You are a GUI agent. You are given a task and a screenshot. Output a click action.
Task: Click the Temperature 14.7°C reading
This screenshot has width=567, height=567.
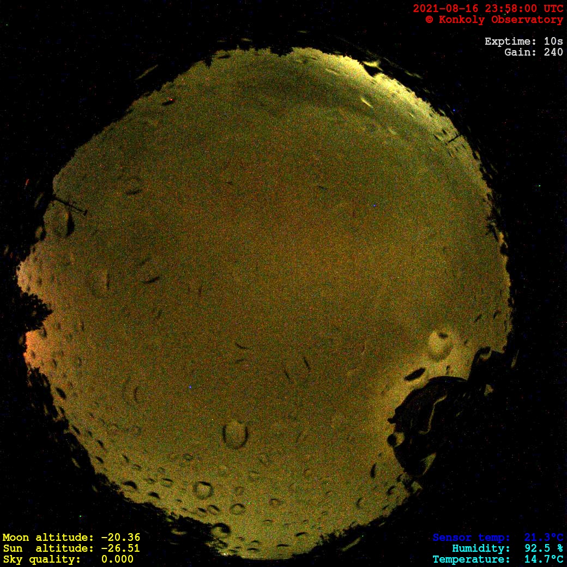coord(498,559)
